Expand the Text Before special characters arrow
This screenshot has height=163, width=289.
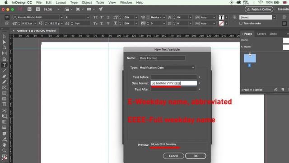(199, 77)
